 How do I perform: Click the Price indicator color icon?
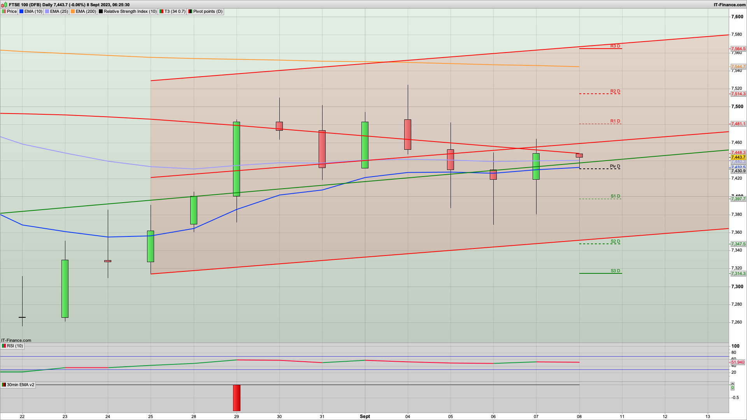[x=4, y=12]
